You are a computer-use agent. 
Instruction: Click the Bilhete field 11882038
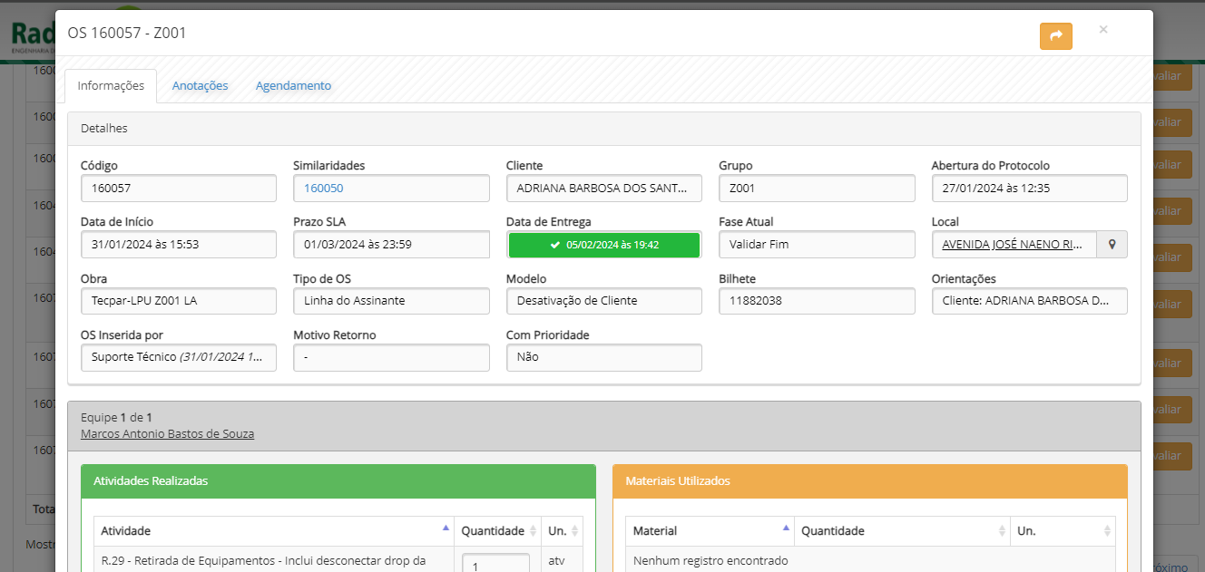click(x=816, y=301)
